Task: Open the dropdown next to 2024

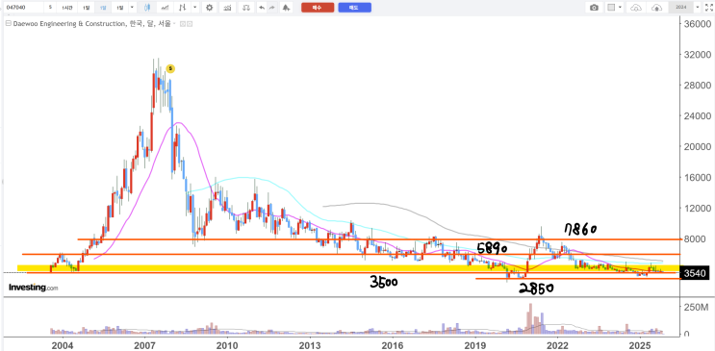Action: [x=697, y=8]
